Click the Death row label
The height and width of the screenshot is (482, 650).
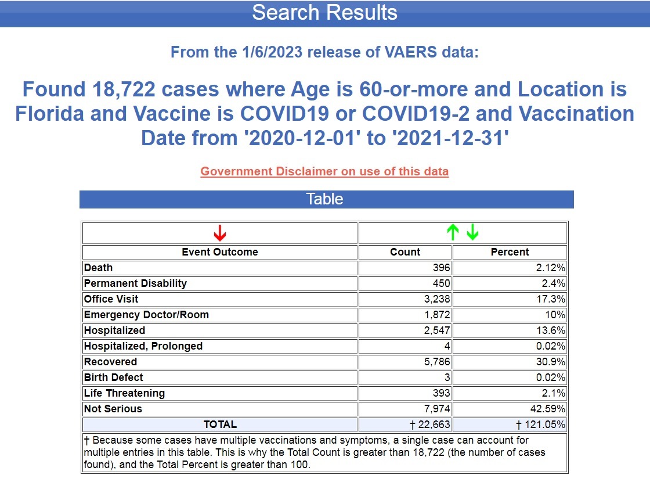[99, 268]
